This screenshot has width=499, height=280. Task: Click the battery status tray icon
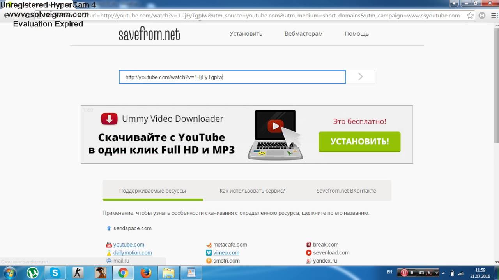click(x=452, y=273)
